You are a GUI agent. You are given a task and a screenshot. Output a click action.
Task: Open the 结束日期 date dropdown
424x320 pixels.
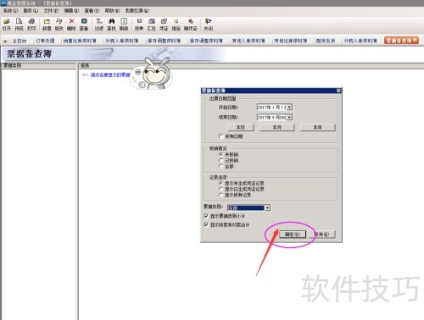289,118
